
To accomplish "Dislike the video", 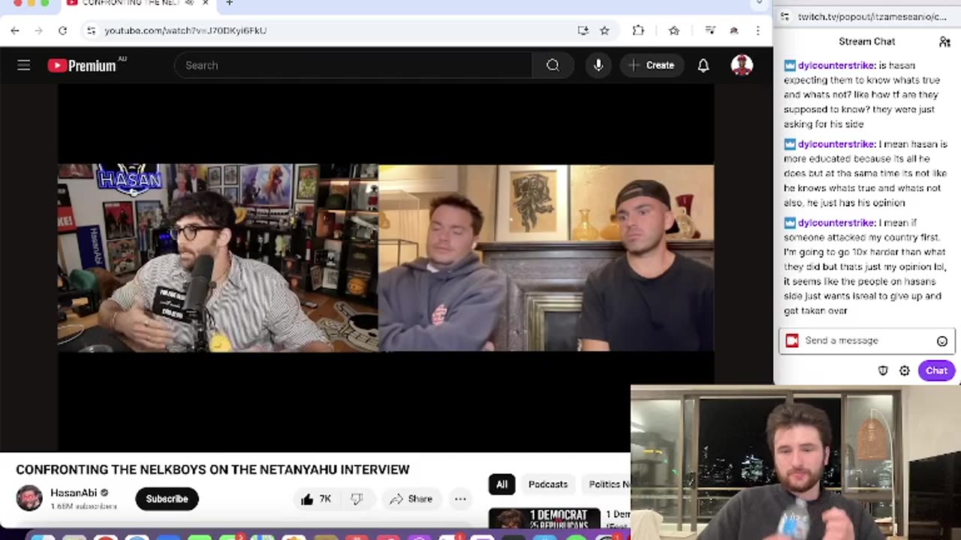I will (x=357, y=499).
